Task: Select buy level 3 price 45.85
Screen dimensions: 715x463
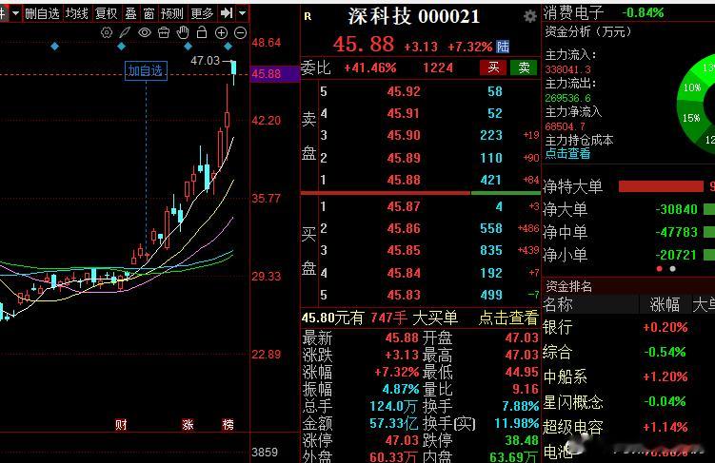Action: pyautogui.click(x=404, y=250)
